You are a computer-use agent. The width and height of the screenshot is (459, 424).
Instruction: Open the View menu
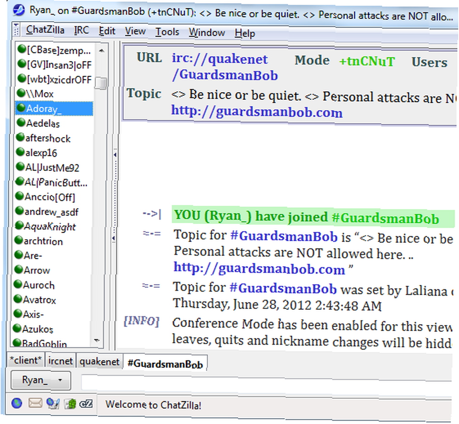pos(135,31)
